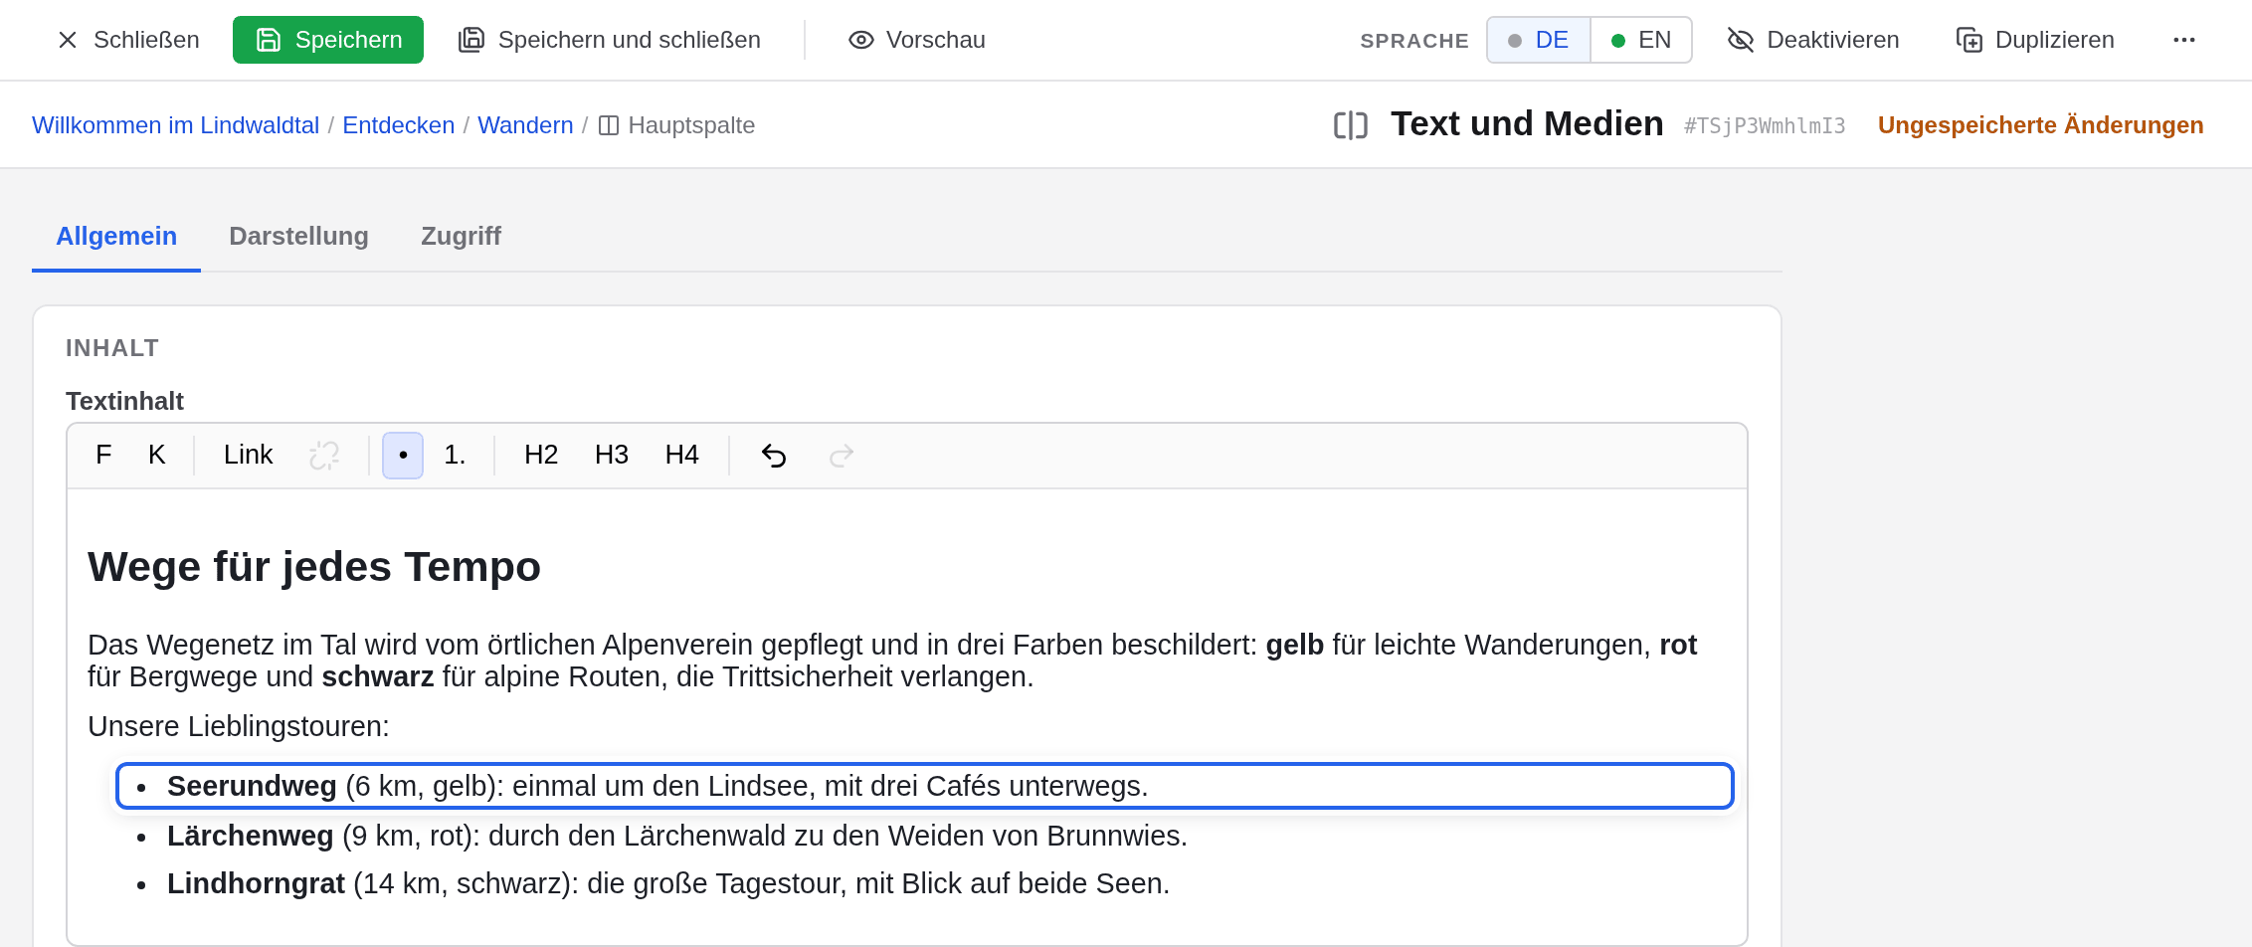The height and width of the screenshot is (947, 2252).
Task: Switch language to EN
Action: click(x=1641, y=40)
